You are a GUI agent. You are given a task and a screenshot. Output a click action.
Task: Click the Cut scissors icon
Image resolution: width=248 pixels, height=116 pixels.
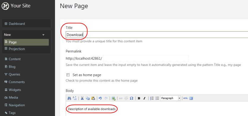click(x=82, y=98)
